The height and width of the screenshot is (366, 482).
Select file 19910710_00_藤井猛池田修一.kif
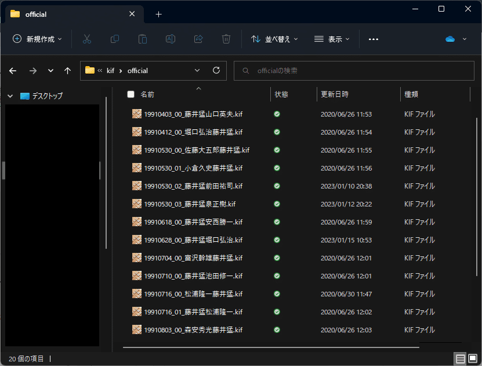[x=193, y=276]
